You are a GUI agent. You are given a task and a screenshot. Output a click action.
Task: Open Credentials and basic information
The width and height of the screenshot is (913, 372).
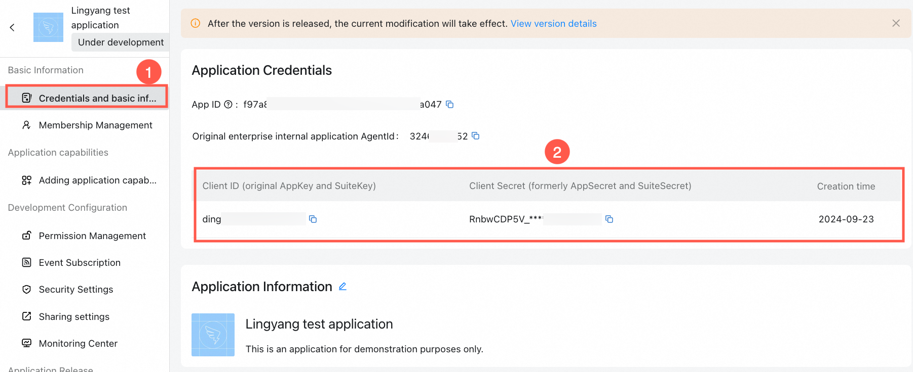86,98
